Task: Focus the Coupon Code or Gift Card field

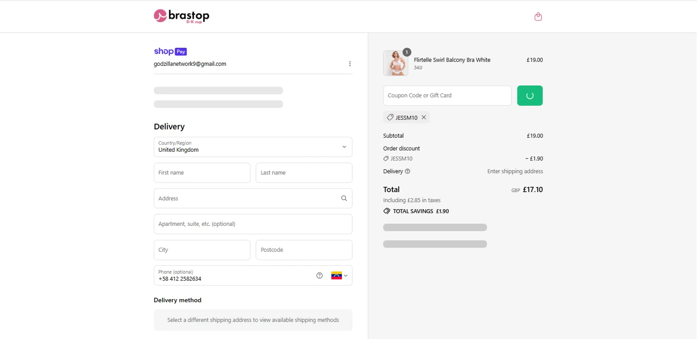Action: pyautogui.click(x=447, y=96)
